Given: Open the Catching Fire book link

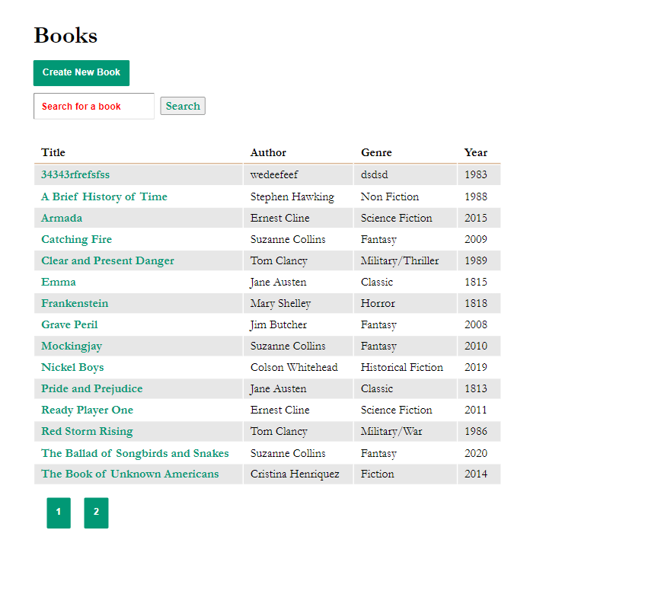Looking at the screenshot, I should pyautogui.click(x=77, y=239).
